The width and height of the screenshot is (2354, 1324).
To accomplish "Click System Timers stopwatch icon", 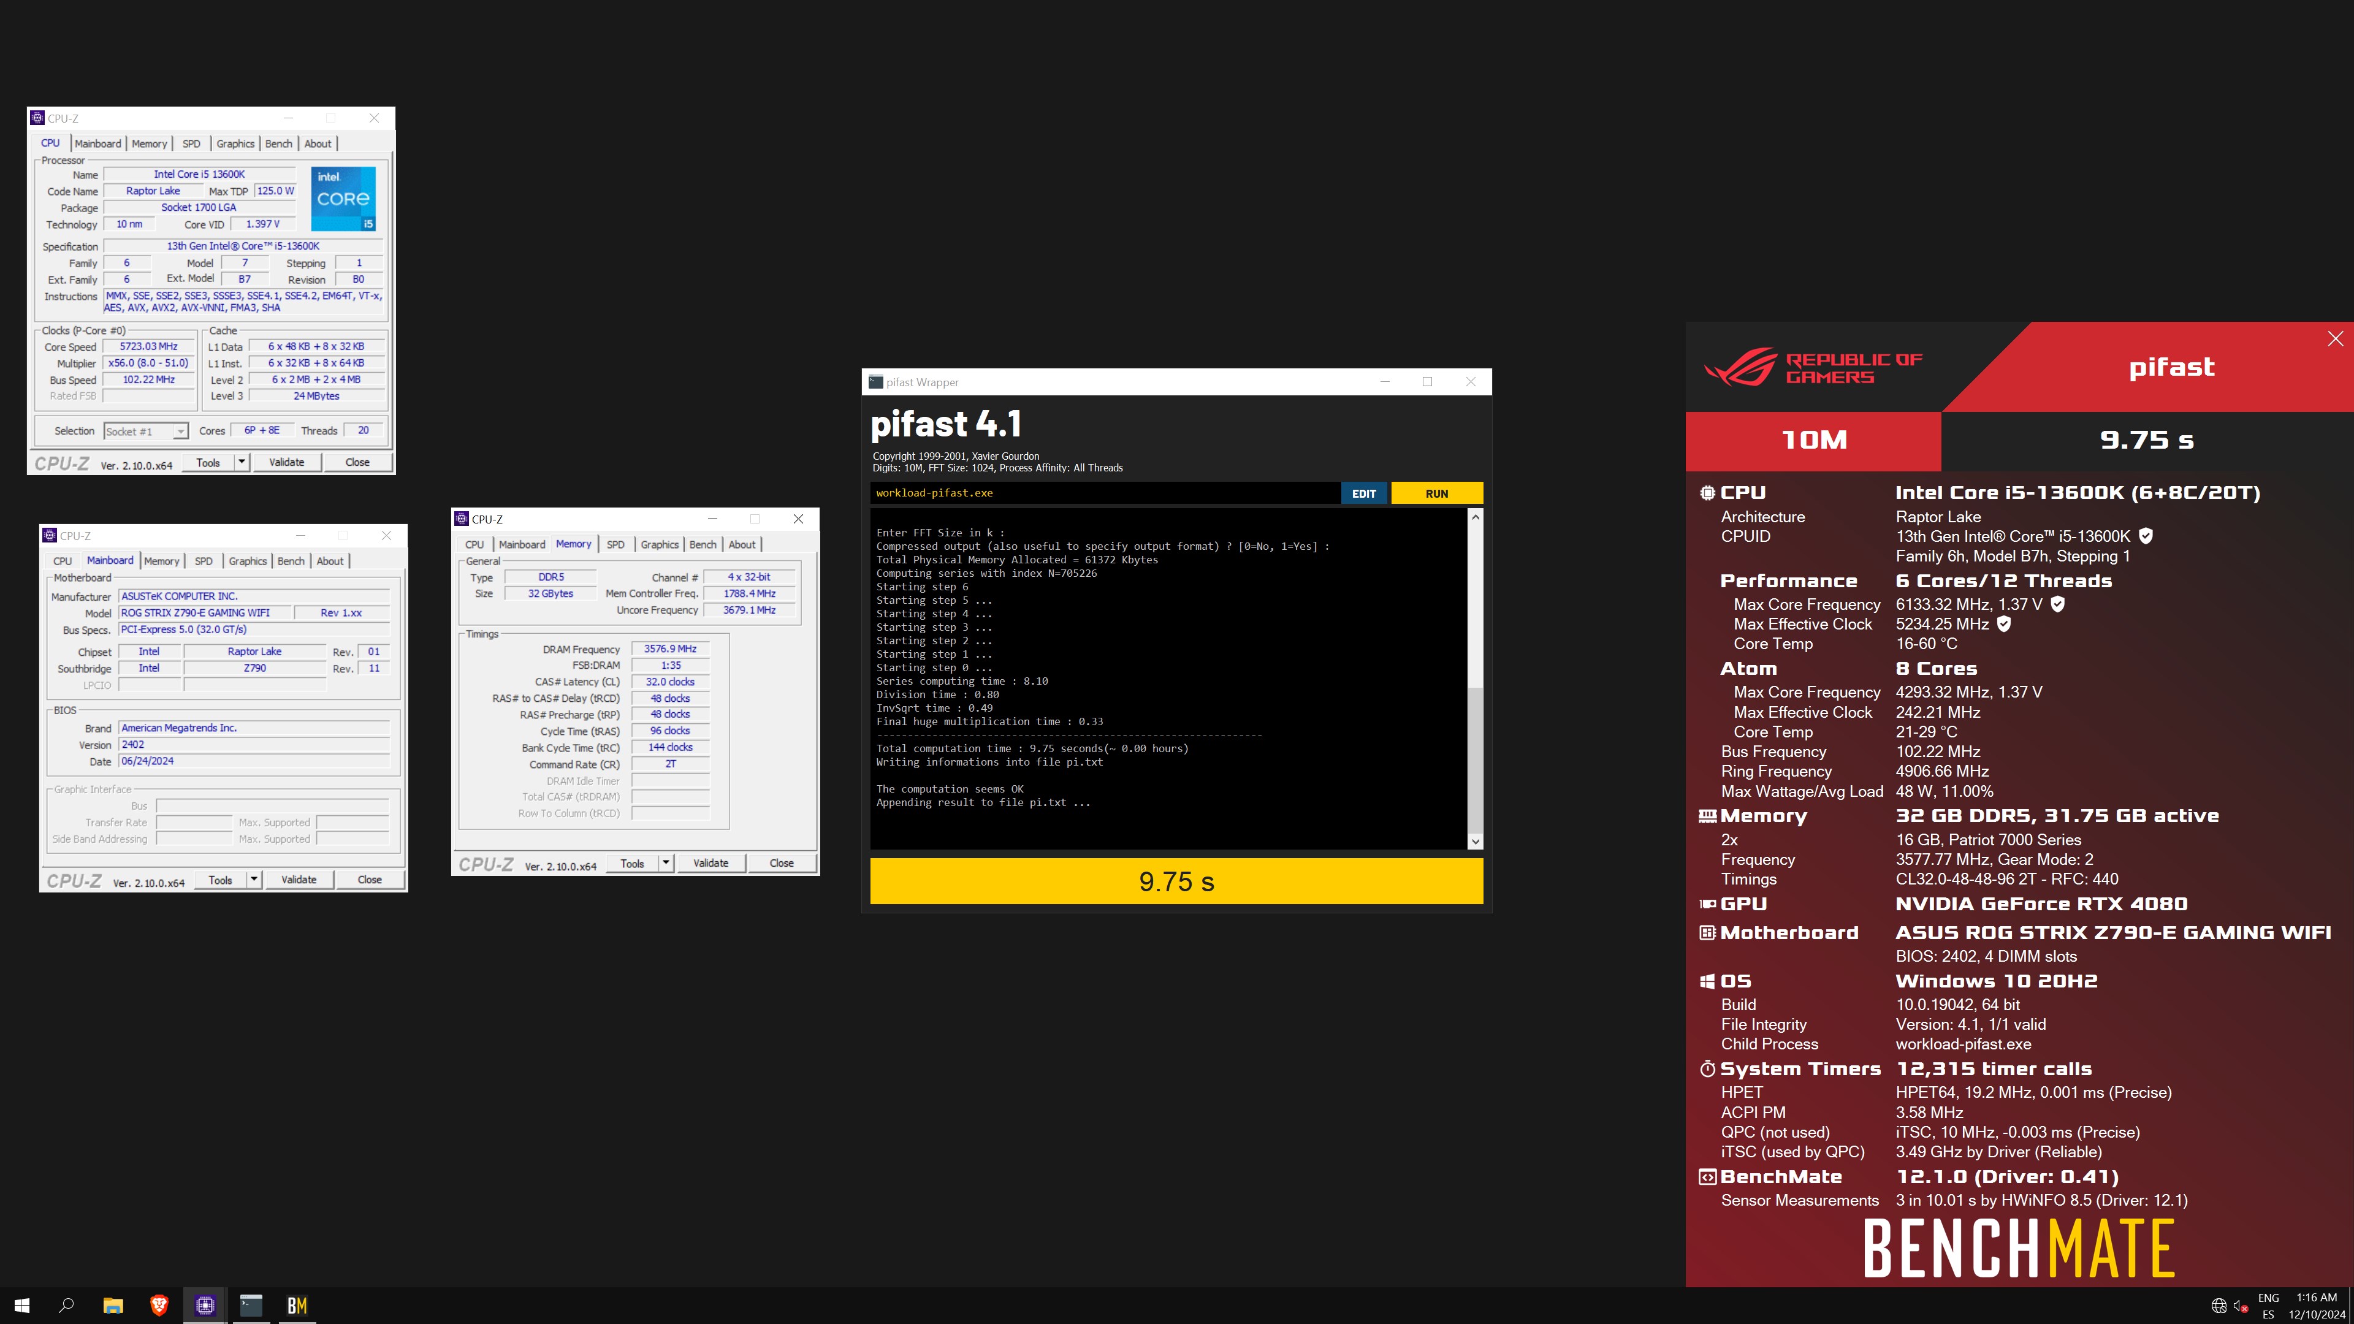I will (1707, 1069).
